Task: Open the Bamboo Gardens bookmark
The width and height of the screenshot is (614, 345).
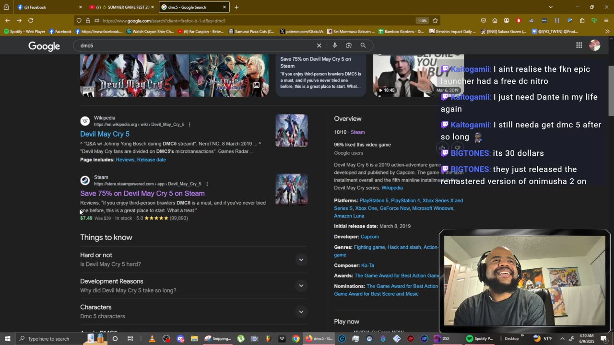Action: pyautogui.click(x=401, y=32)
